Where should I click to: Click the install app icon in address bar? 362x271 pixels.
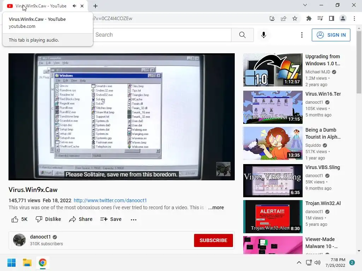[x=272, y=19]
